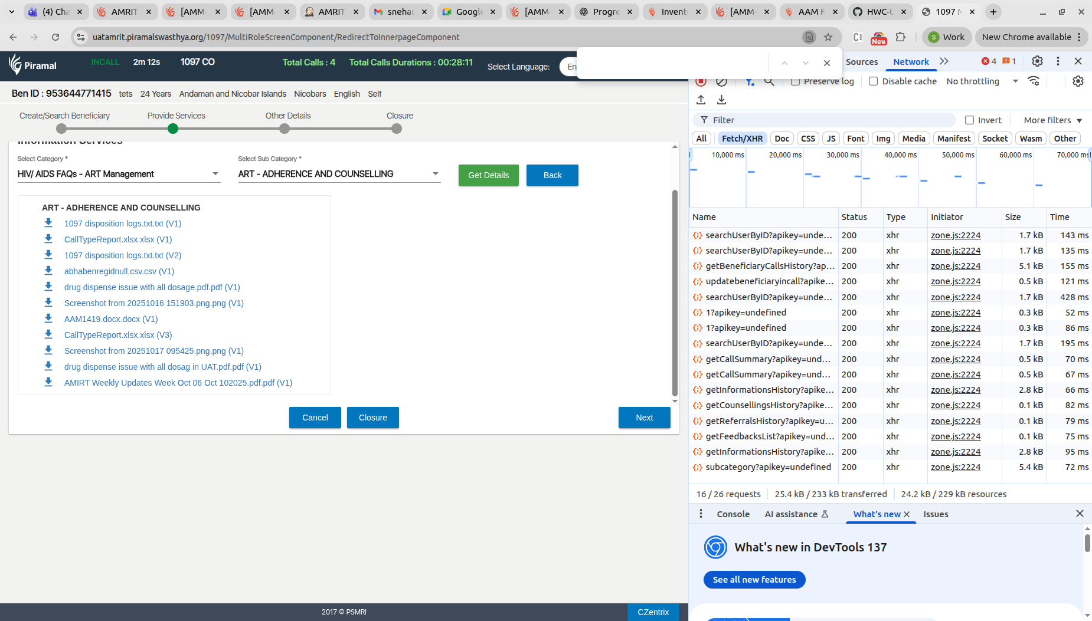
Task: Enable the Preserve log checkbox
Action: click(x=795, y=81)
